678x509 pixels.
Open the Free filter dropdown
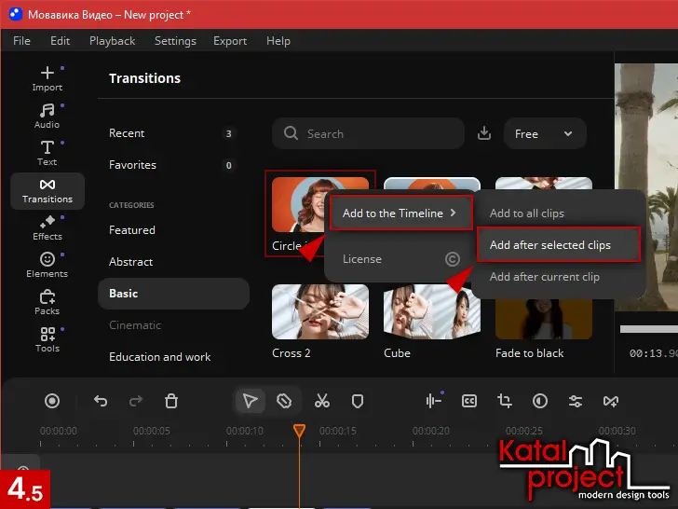(544, 133)
